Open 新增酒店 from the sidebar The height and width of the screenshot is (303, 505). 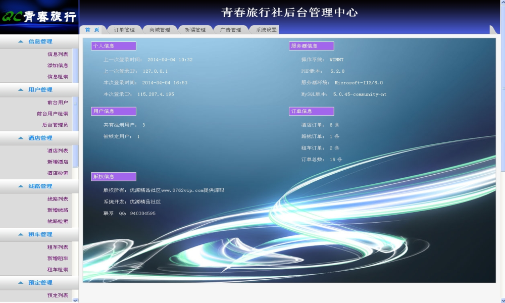point(58,162)
